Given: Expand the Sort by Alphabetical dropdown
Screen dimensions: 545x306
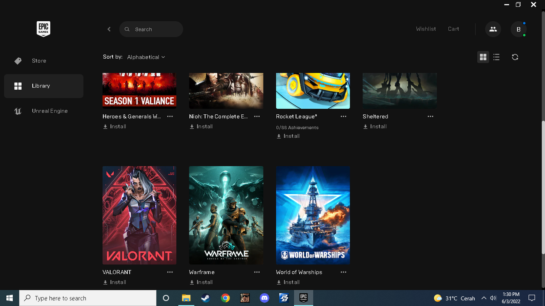Looking at the screenshot, I should pos(146,57).
